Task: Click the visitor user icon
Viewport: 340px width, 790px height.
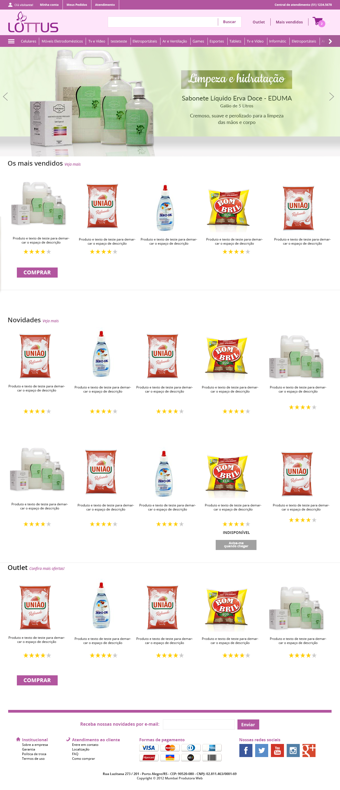Action: [x=10, y=5]
